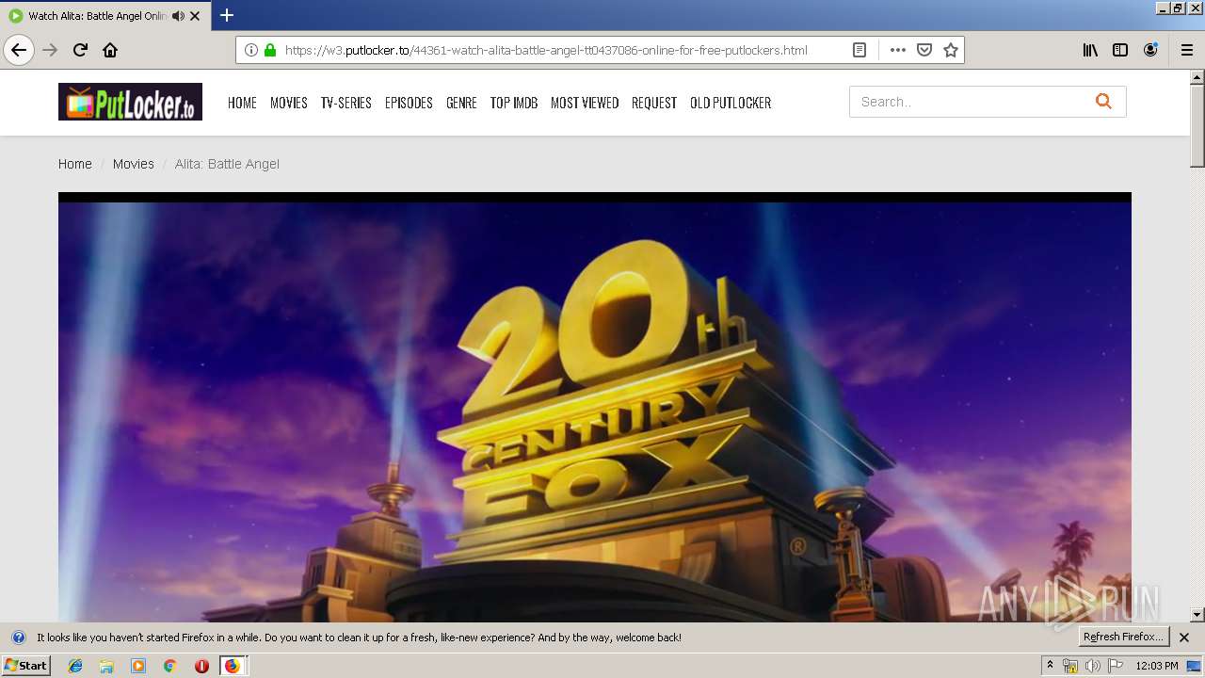1205x678 pixels.
Task: Open Opera browser taskbar icon
Action: 201,666
